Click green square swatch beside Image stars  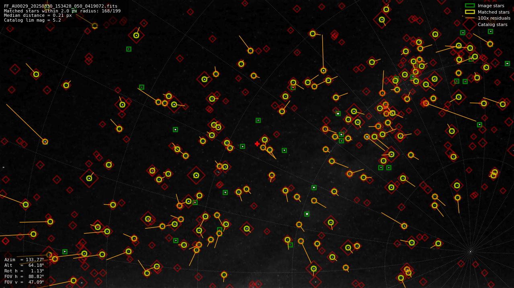[x=470, y=6]
